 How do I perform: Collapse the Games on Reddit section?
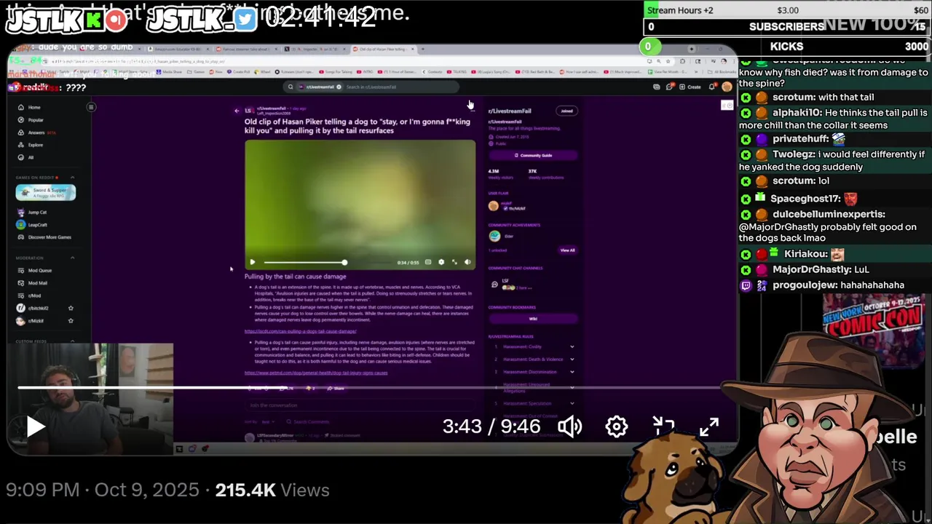pos(72,178)
